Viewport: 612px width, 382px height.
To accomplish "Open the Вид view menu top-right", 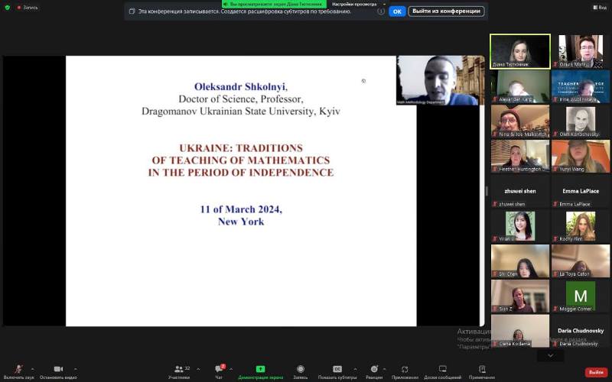I will tap(600, 7).
